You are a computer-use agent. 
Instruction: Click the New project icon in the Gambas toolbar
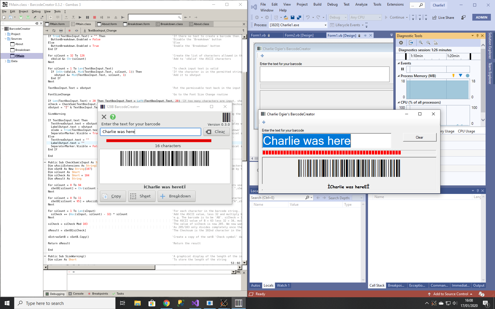tap(4, 17)
